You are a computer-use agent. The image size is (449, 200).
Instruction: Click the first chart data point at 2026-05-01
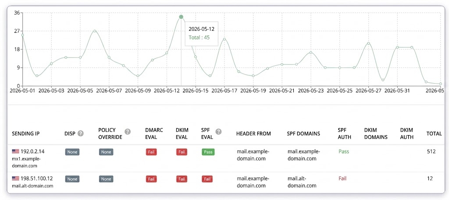22,35
